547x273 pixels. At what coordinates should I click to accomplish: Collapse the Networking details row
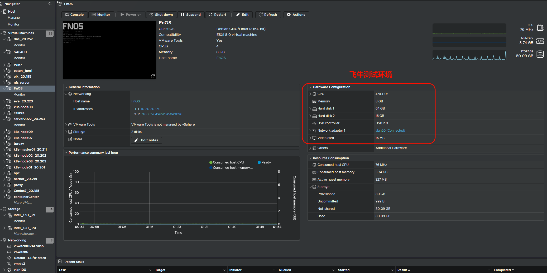(x=66, y=94)
